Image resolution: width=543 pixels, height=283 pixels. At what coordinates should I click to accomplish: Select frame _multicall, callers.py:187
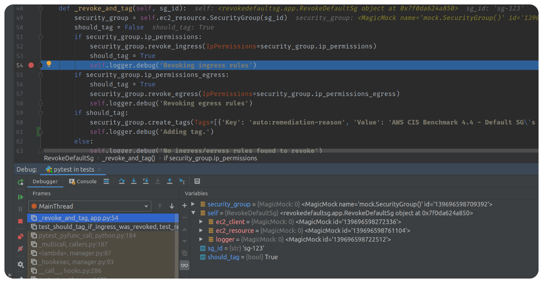pyautogui.click(x=103, y=244)
